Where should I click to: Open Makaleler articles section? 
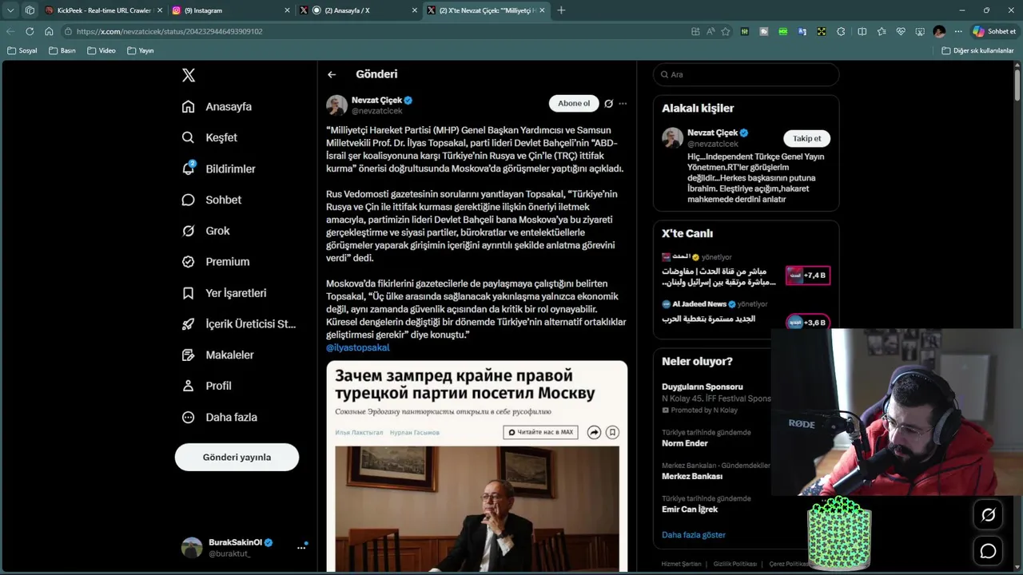pyautogui.click(x=217, y=355)
